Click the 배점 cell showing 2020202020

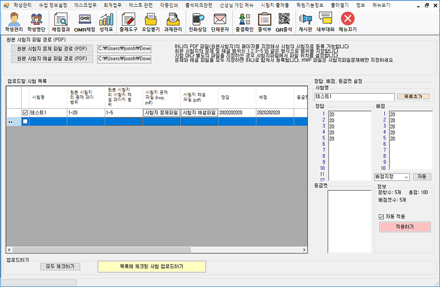[x=275, y=113]
